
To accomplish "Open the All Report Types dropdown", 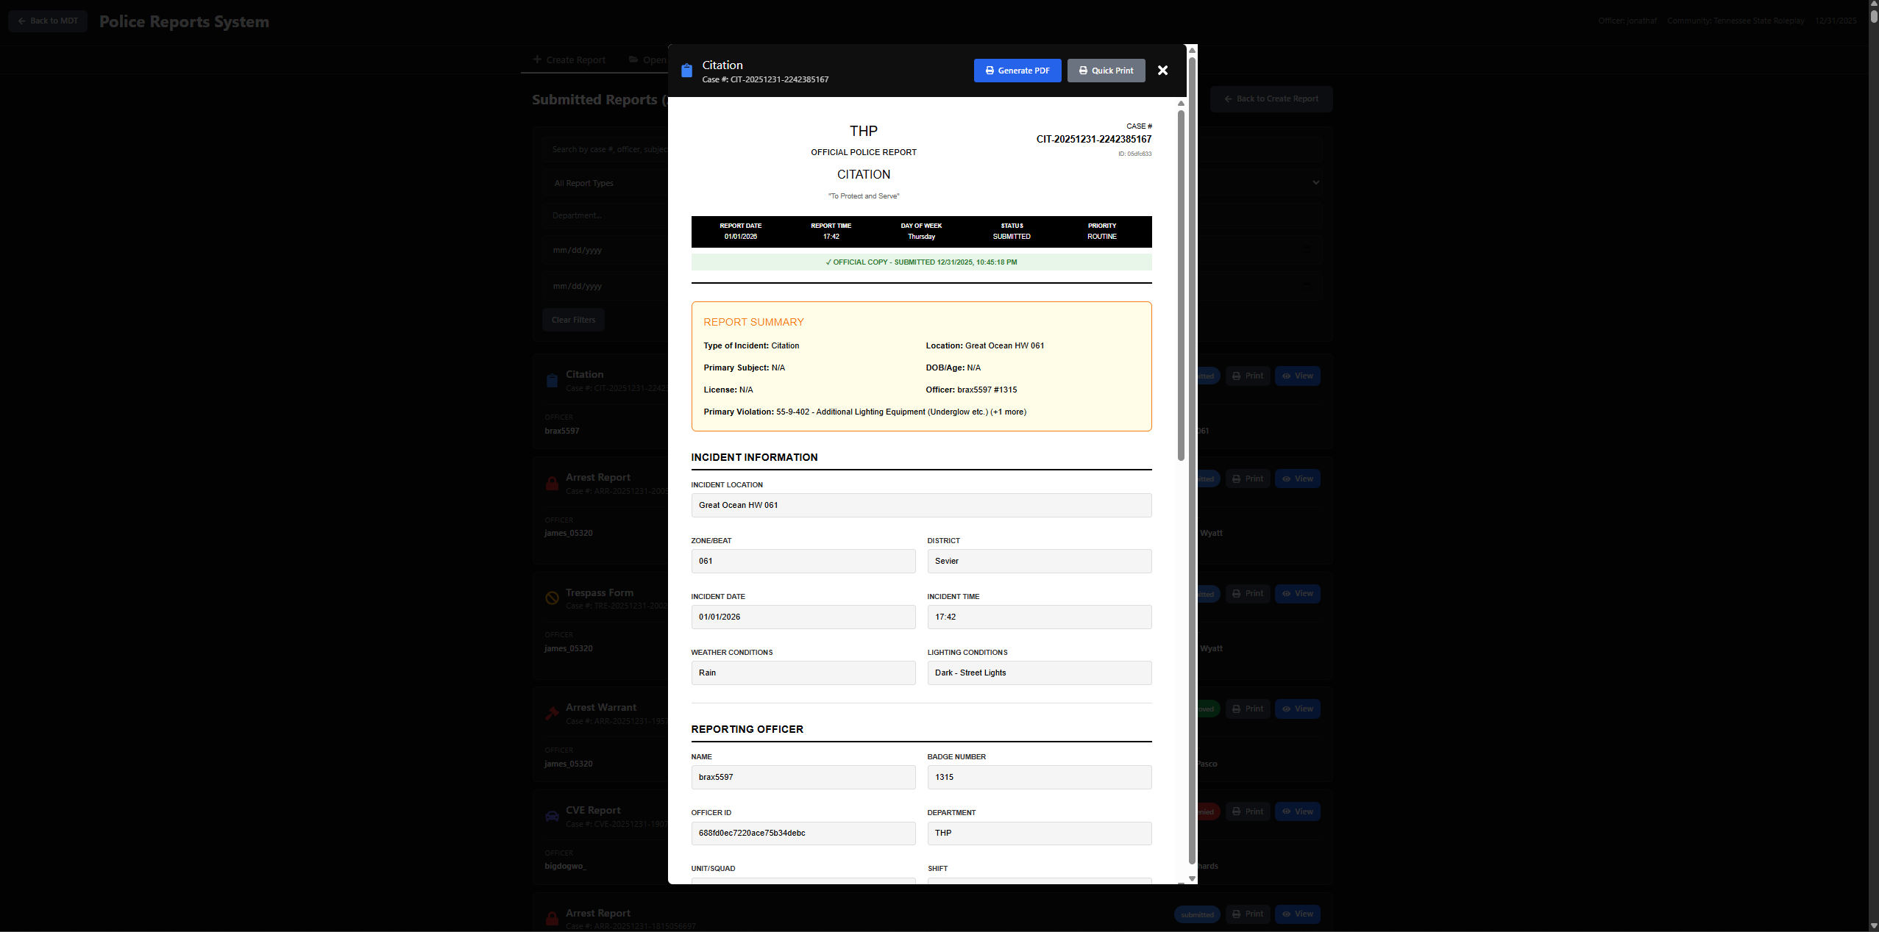I will coord(584,182).
